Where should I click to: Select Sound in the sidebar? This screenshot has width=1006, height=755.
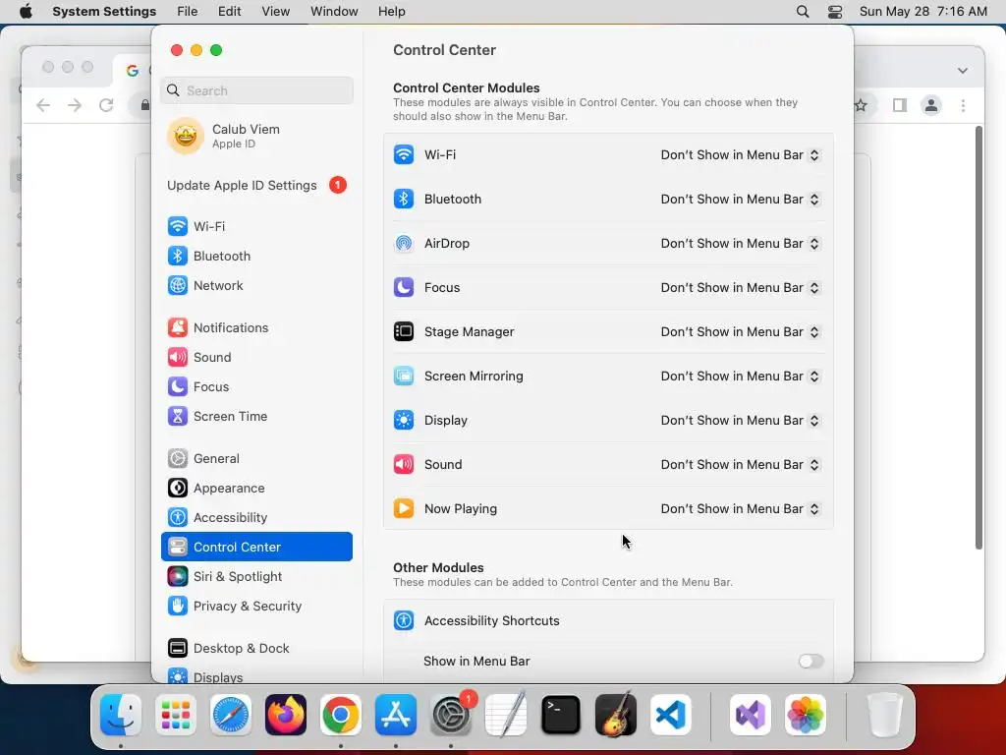256,358
